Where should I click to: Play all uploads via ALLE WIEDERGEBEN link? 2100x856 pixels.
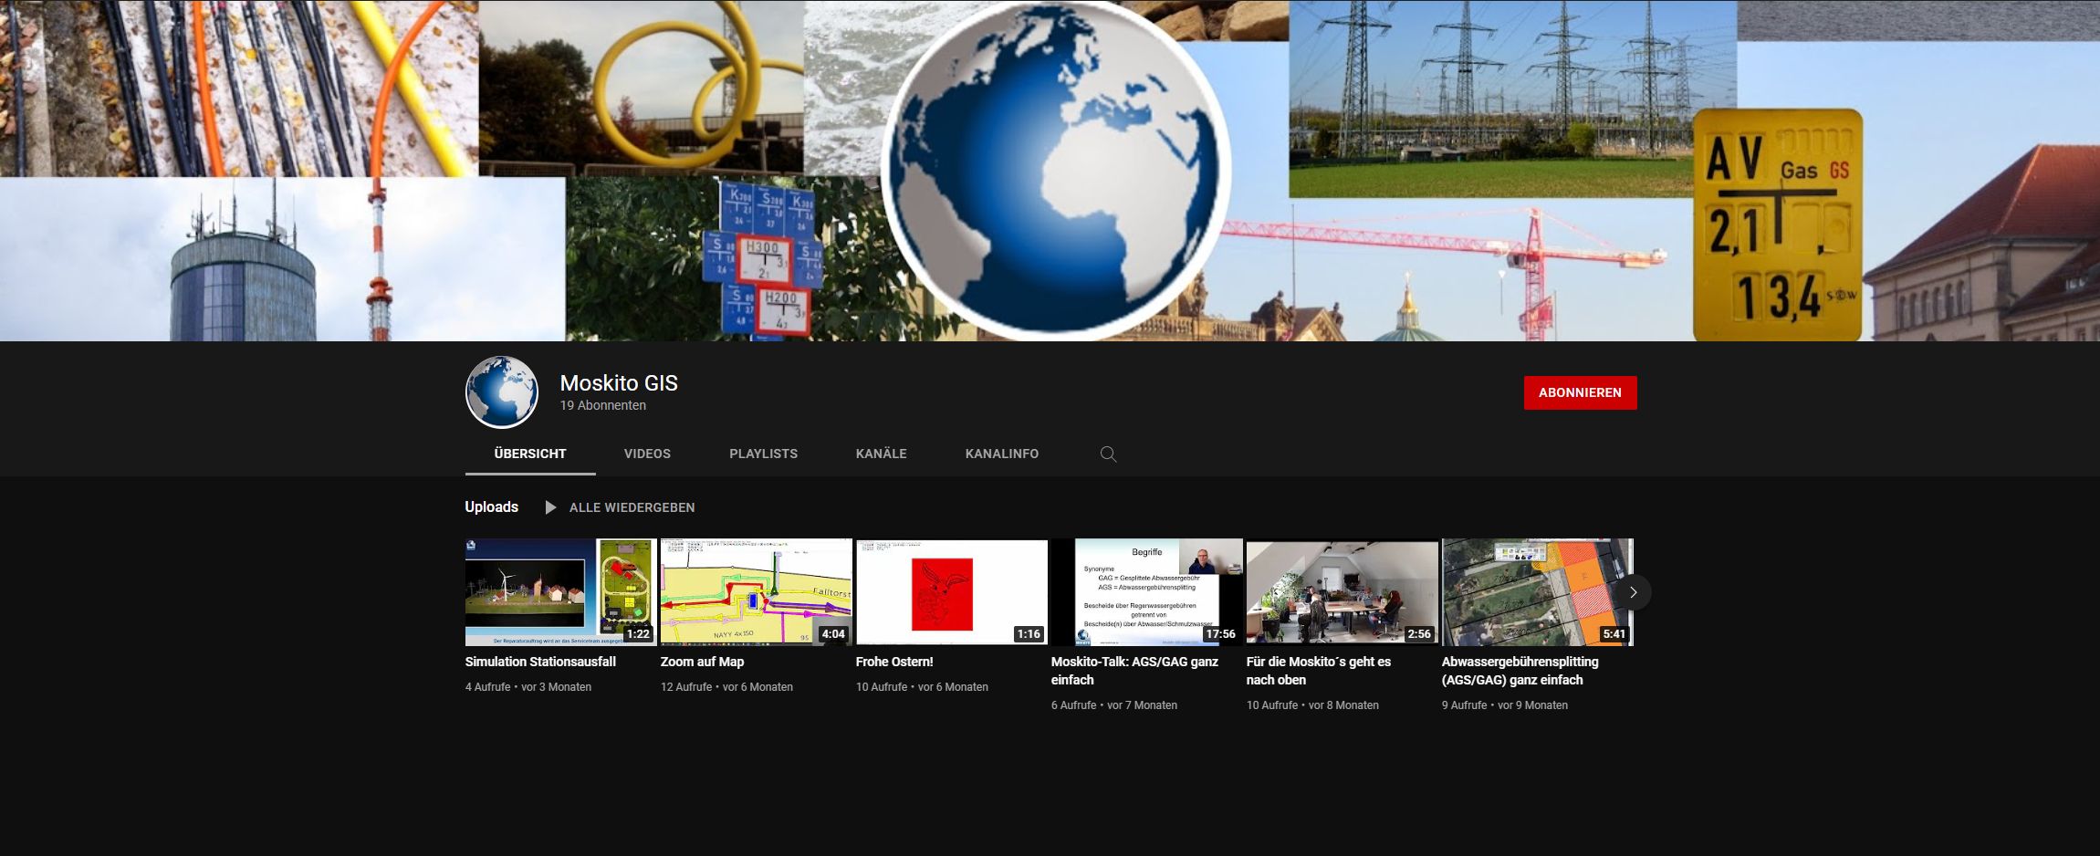[632, 507]
